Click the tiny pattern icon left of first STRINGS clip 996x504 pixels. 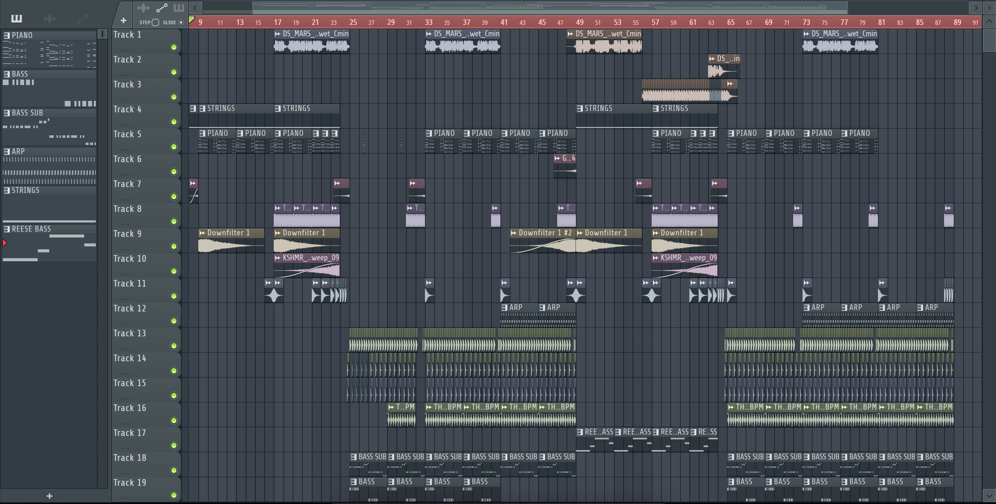coord(193,109)
